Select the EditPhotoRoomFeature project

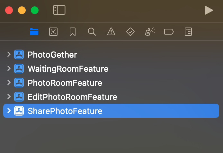[72, 97]
